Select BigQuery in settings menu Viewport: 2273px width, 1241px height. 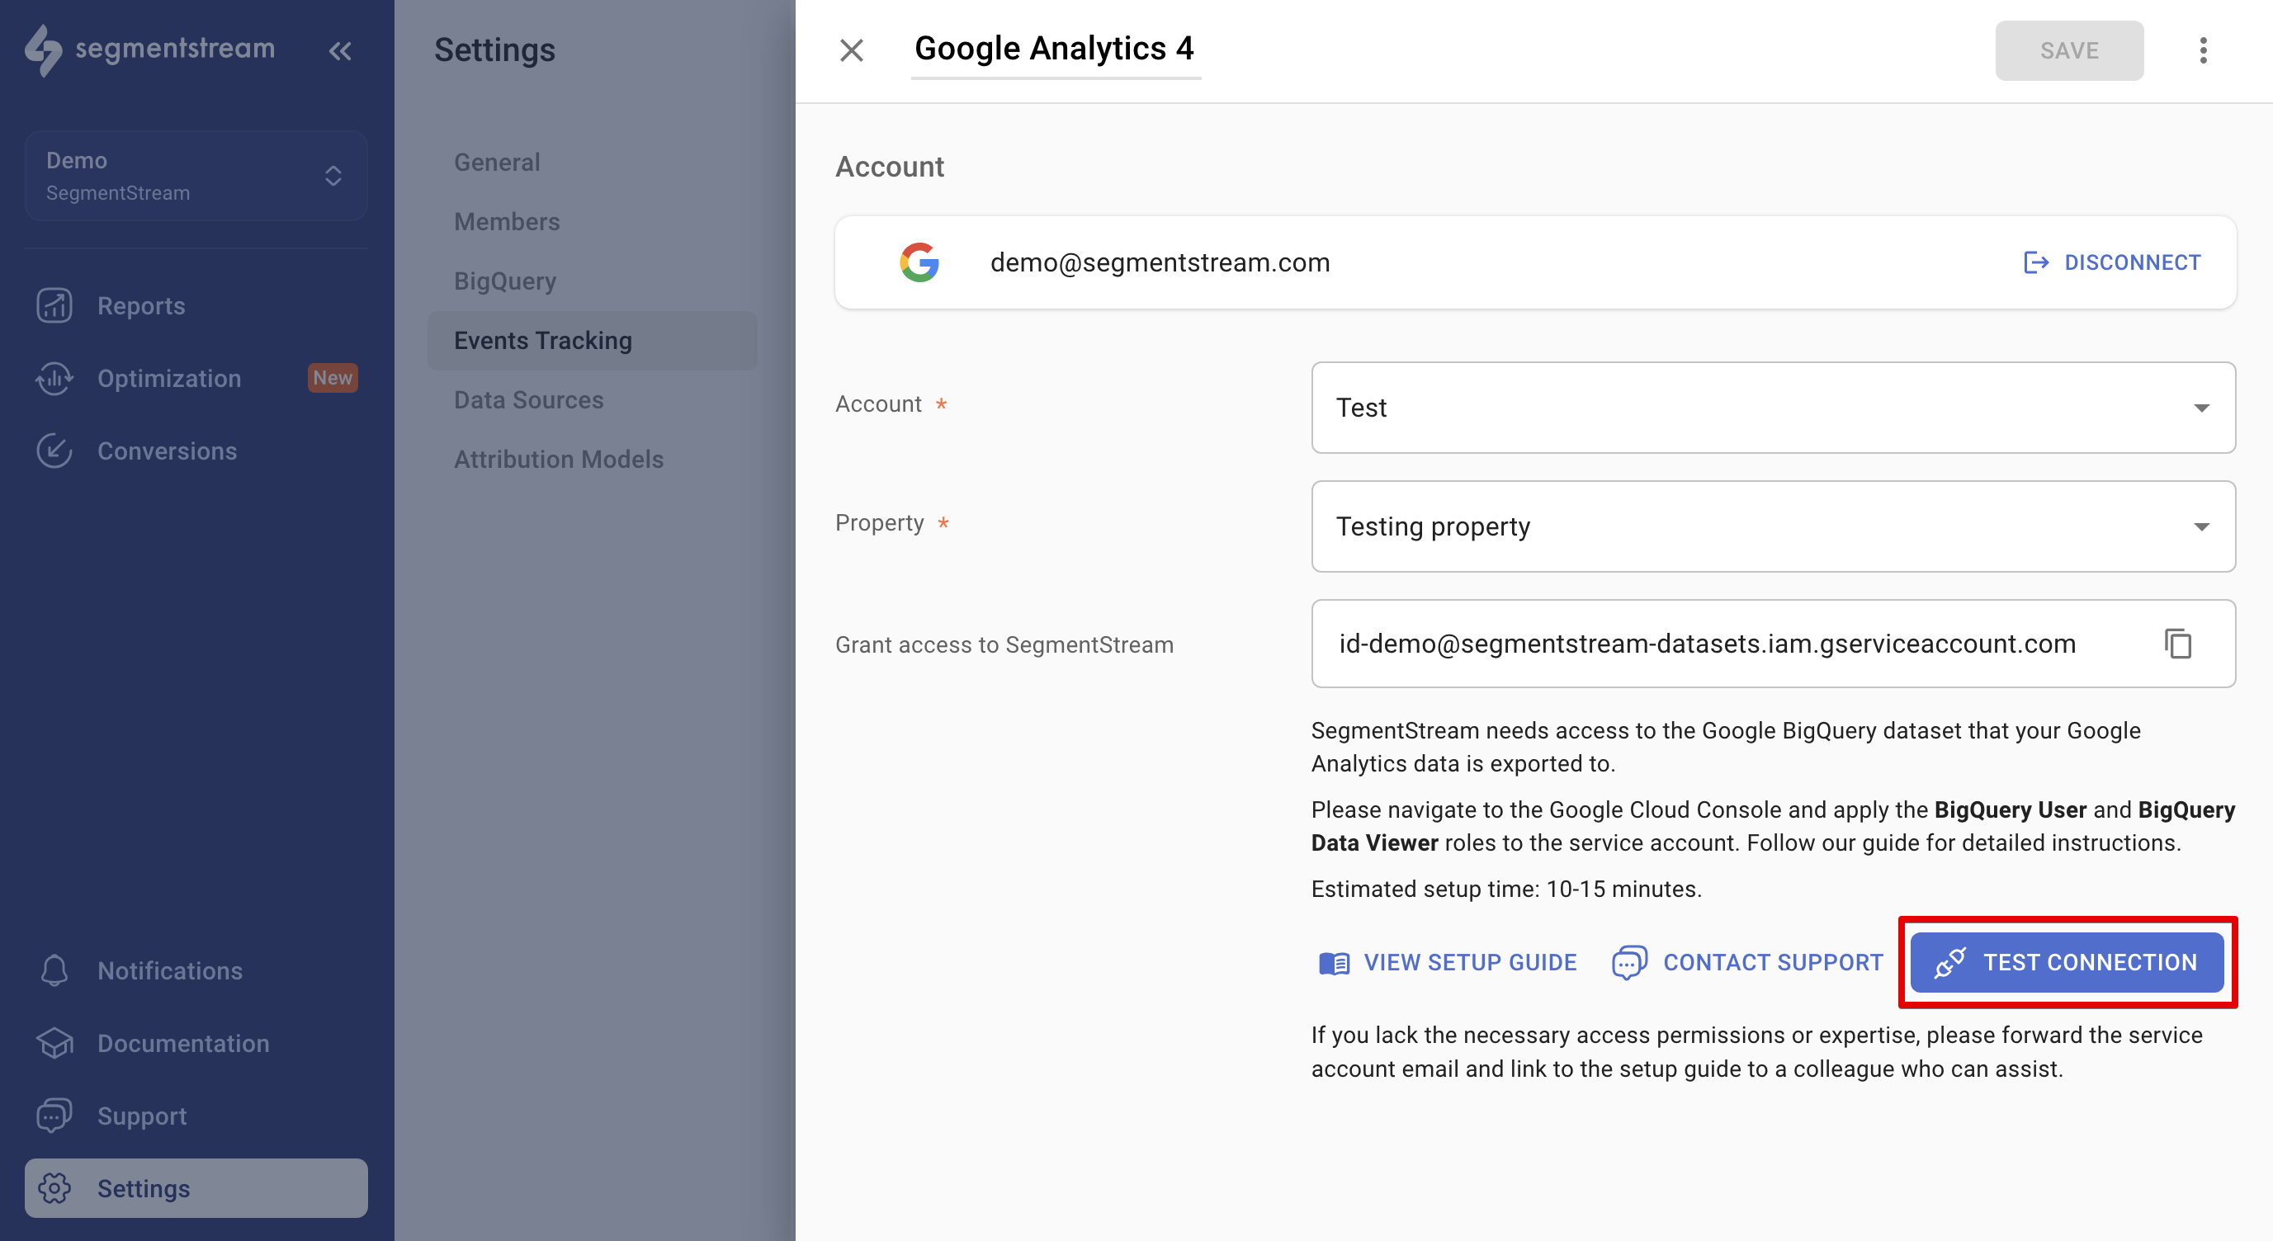(505, 281)
